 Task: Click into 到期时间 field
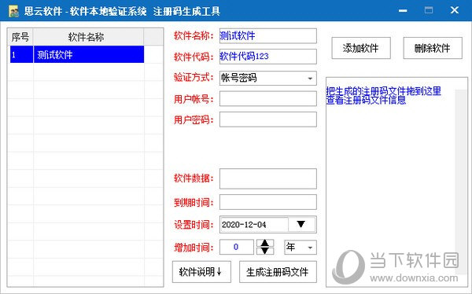click(268, 202)
